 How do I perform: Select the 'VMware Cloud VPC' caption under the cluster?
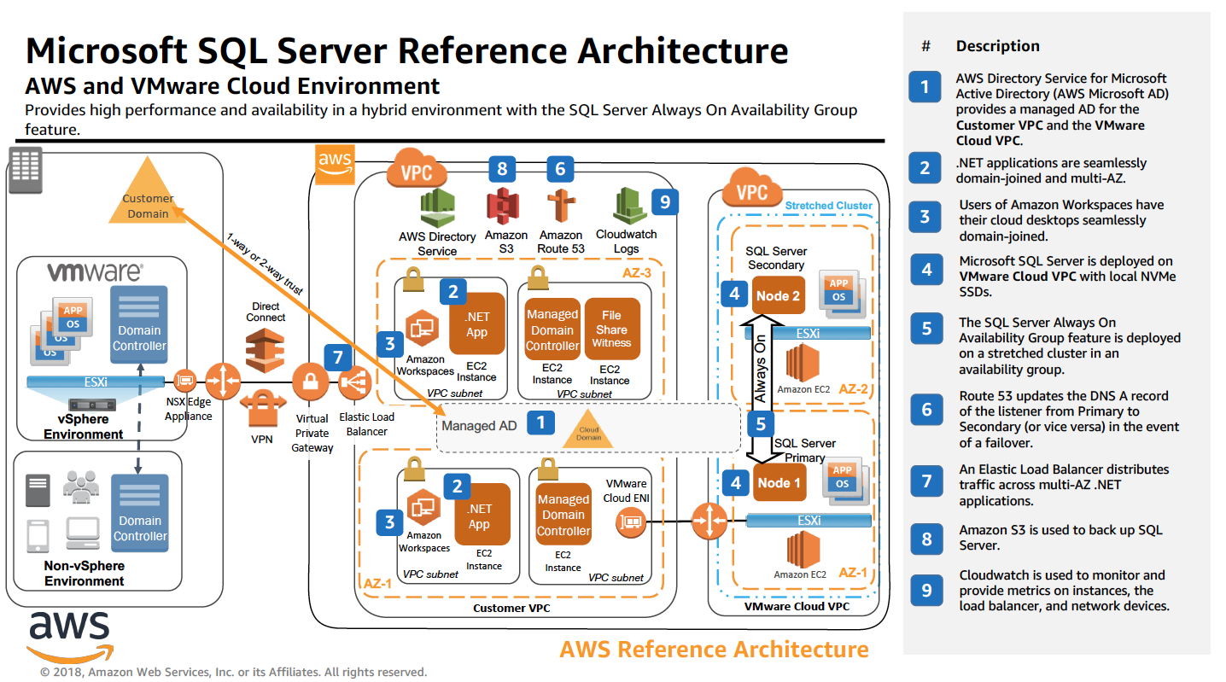click(797, 606)
